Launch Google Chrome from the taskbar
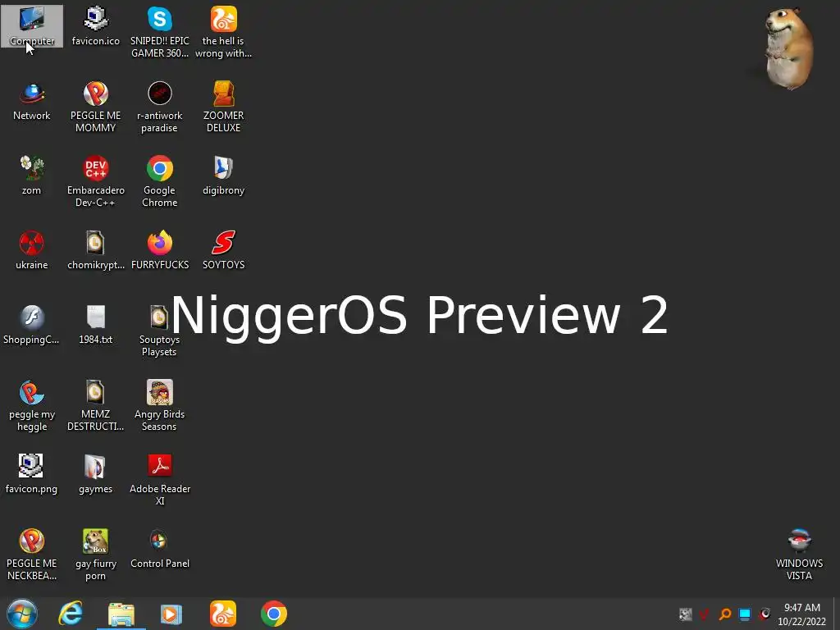 pos(274,614)
